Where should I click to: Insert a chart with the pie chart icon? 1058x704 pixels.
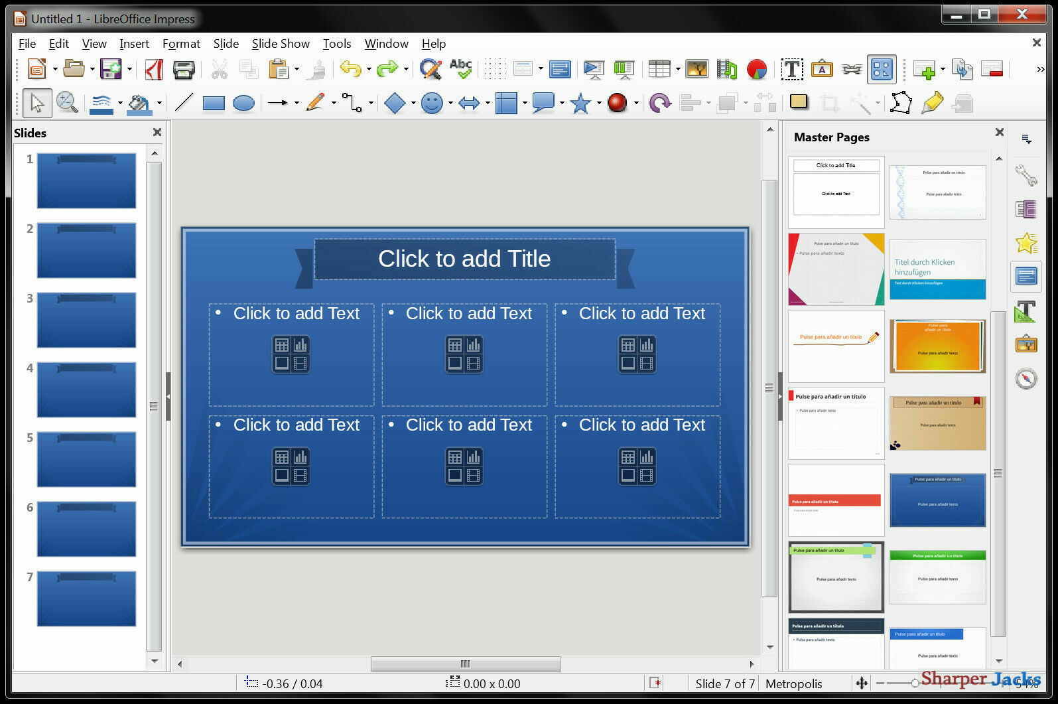pos(757,69)
